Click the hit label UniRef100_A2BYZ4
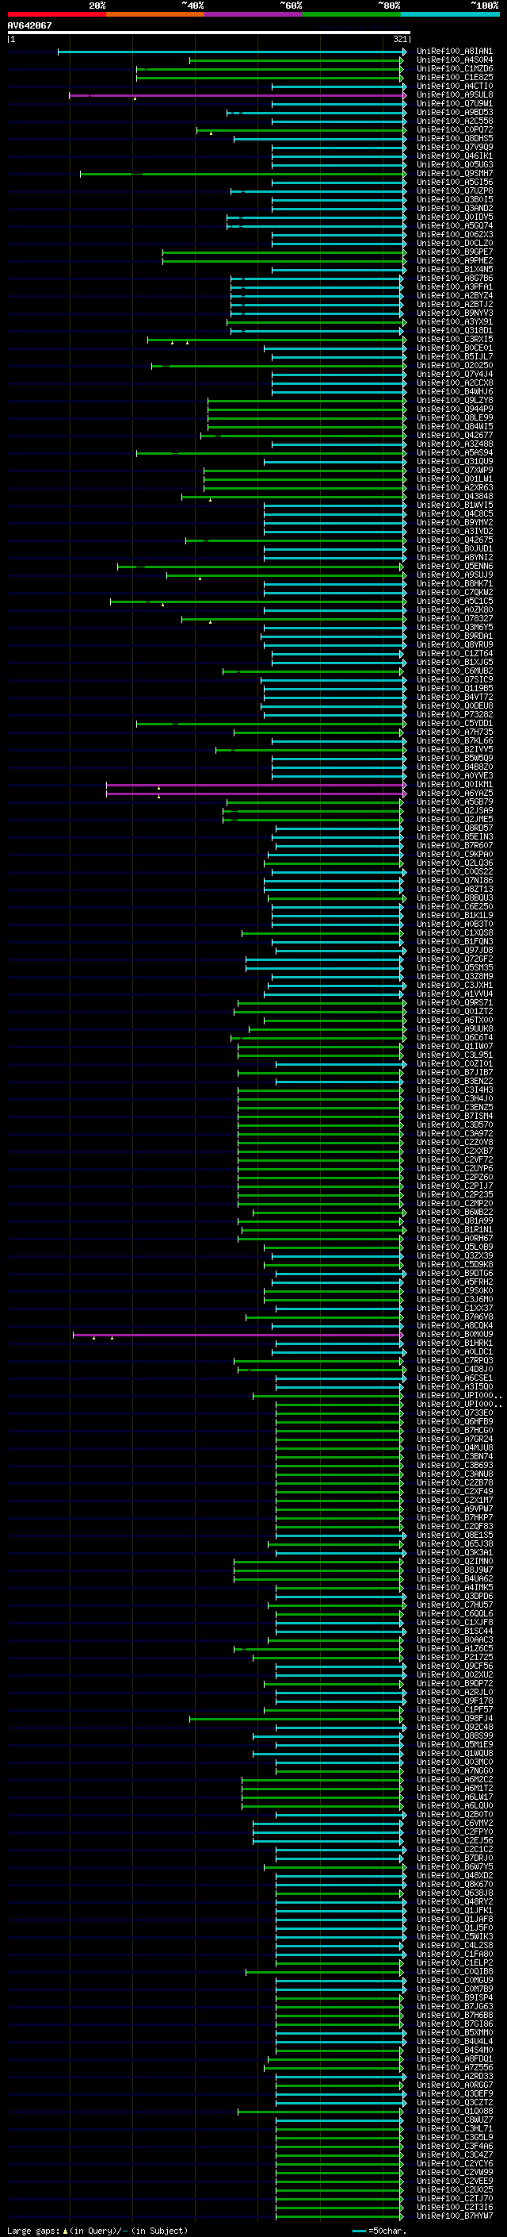507x2237 pixels. pyautogui.click(x=454, y=295)
